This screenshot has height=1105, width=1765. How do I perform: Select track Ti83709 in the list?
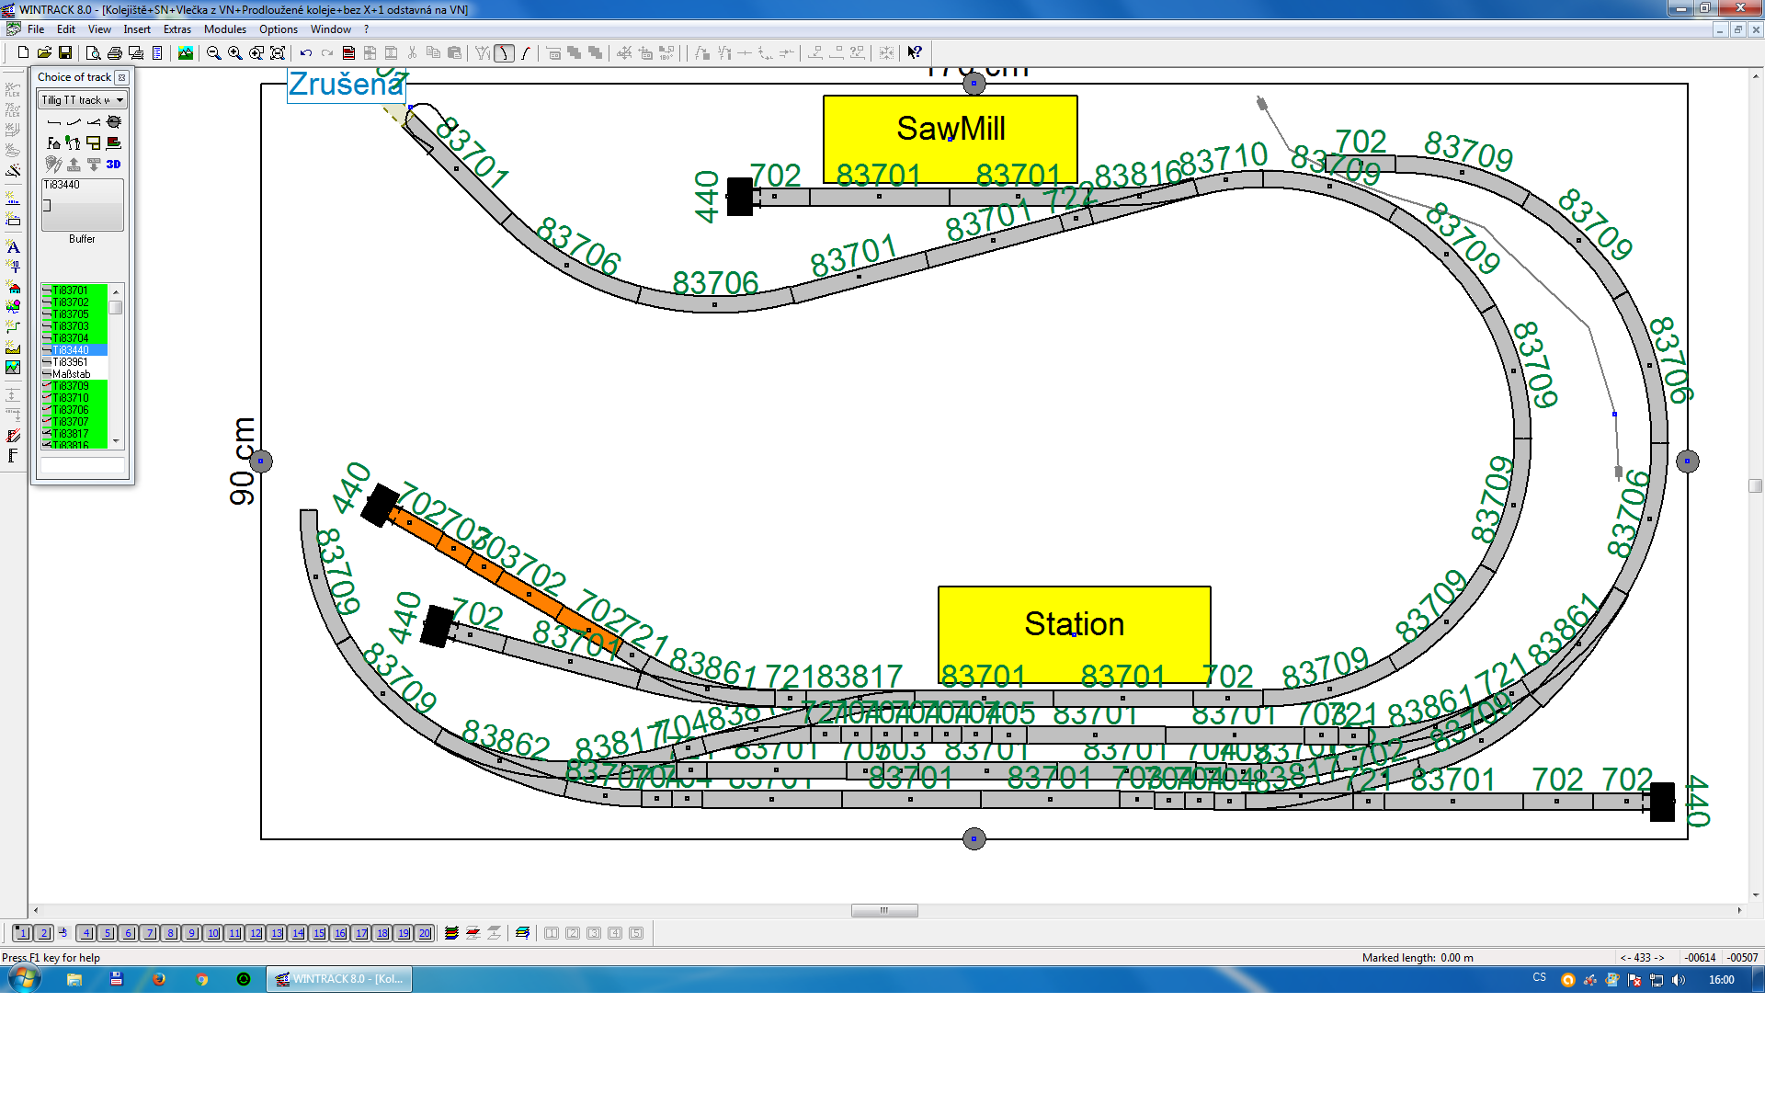click(x=71, y=386)
